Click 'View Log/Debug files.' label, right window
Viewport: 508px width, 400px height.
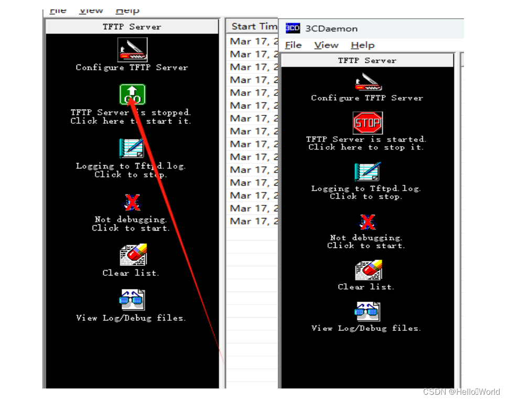(366, 328)
